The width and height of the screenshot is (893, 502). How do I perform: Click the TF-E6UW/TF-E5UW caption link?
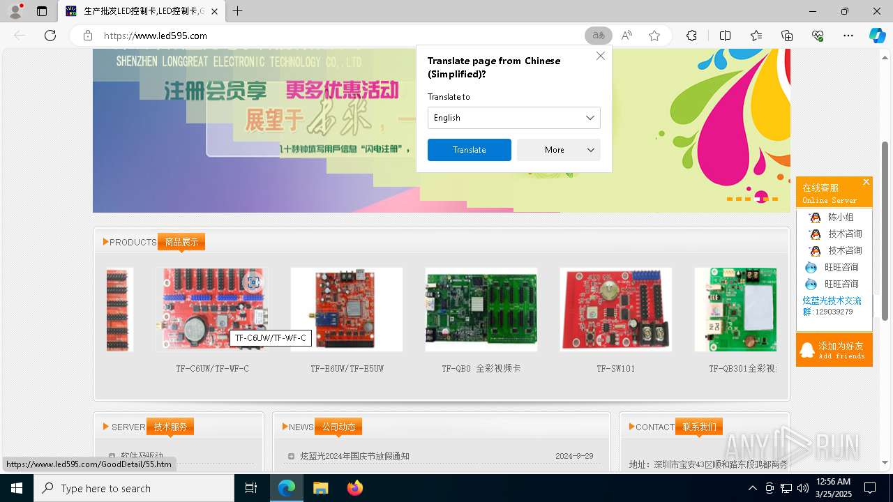(x=347, y=369)
